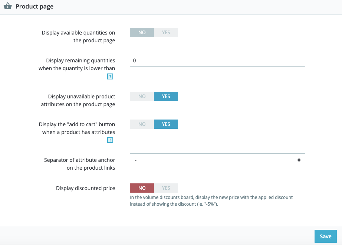Click the Display available quantities label
The width and height of the screenshot is (342, 245).
coord(78,36)
